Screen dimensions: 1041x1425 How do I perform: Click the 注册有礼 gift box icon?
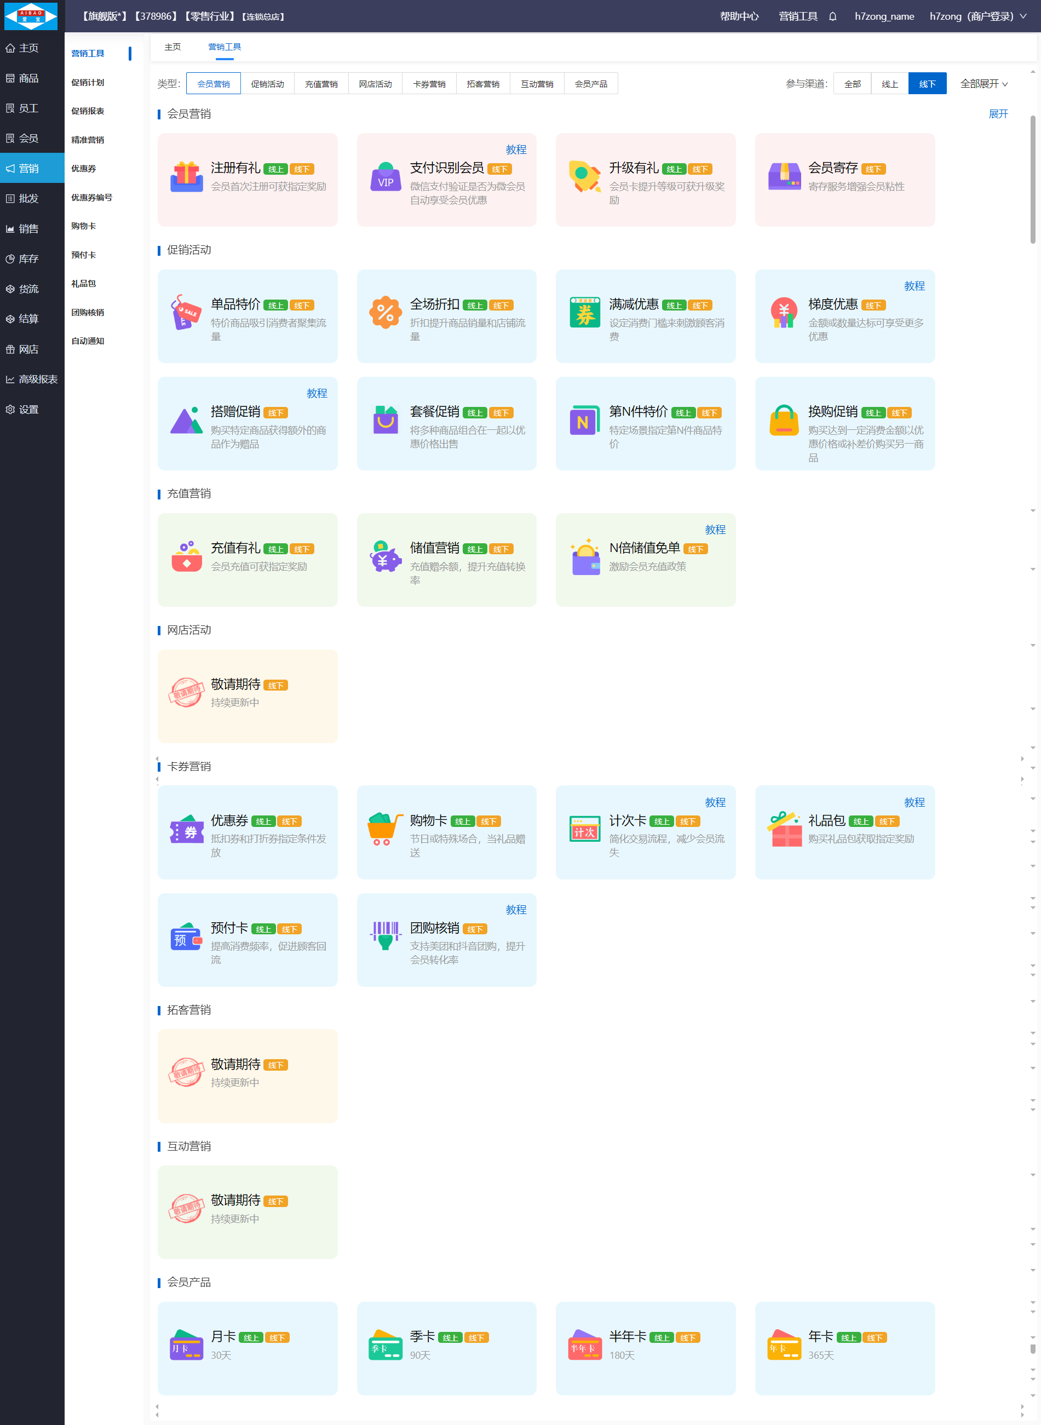point(187,177)
